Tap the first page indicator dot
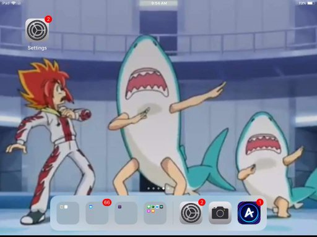Screen dimensions: 317x237 [x=149, y=188]
